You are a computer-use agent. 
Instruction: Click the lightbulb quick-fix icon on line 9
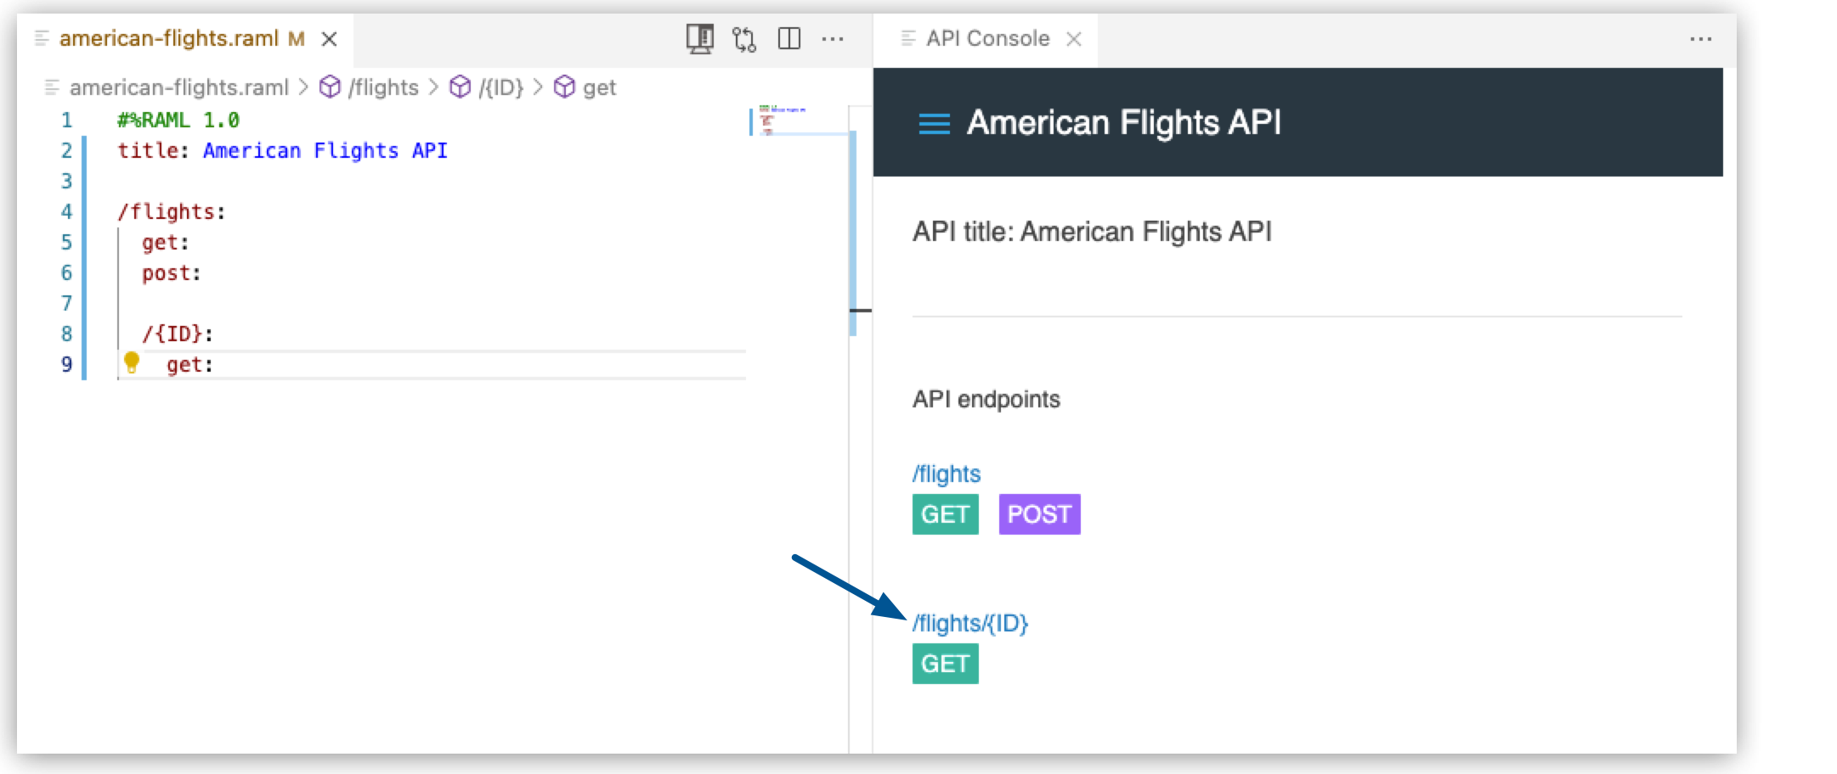(x=132, y=363)
